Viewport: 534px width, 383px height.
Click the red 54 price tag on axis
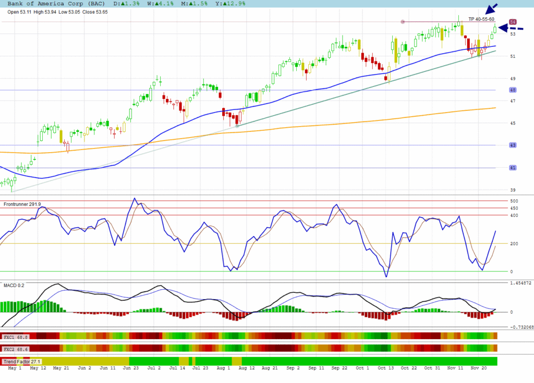pyautogui.click(x=513, y=22)
